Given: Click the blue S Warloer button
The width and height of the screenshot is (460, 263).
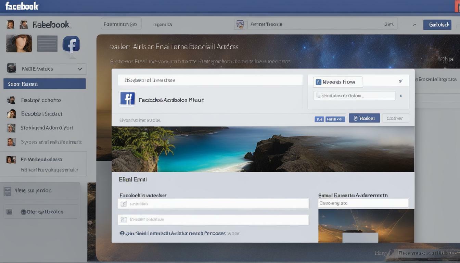Looking at the screenshot, I should click(365, 118).
